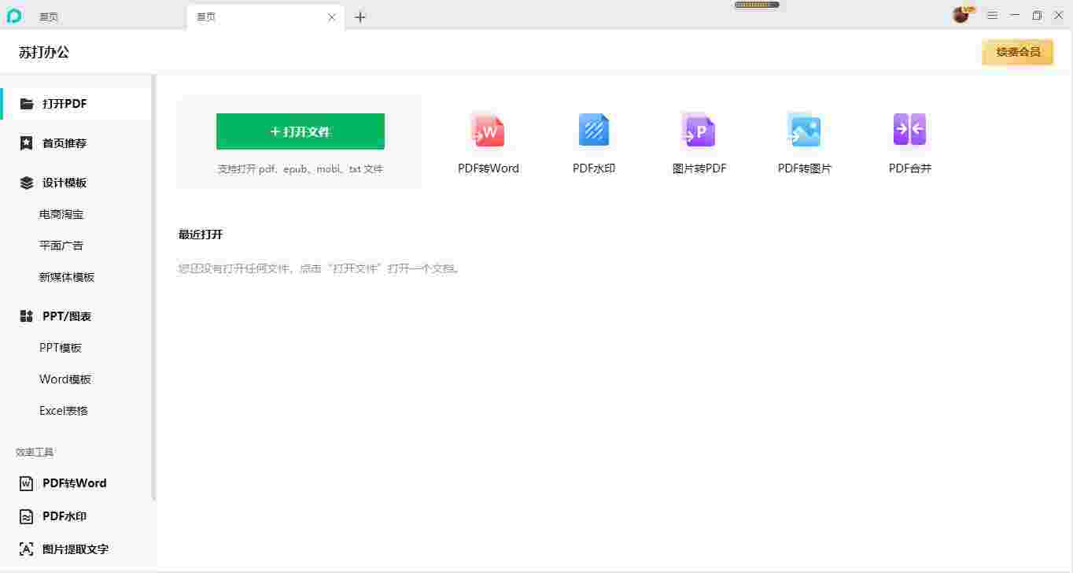The image size is (1073, 573).
Task: Select the 首页推荐 bookmark icon in sidebar
Action: coord(26,142)
